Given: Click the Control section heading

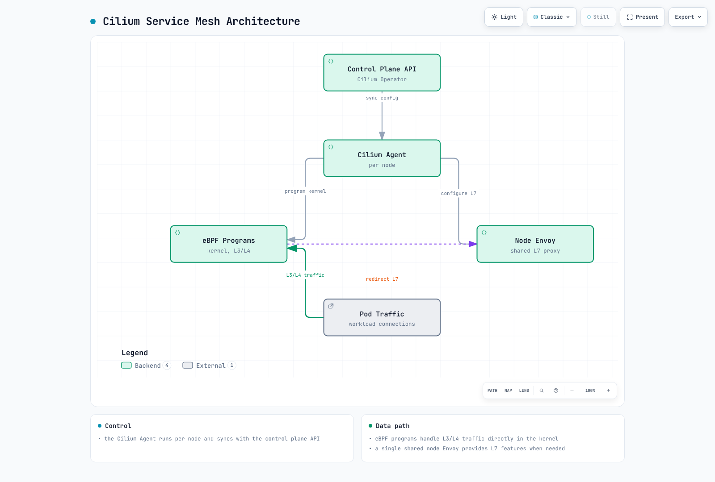Looking at the screenshot, I should (118, 426).
